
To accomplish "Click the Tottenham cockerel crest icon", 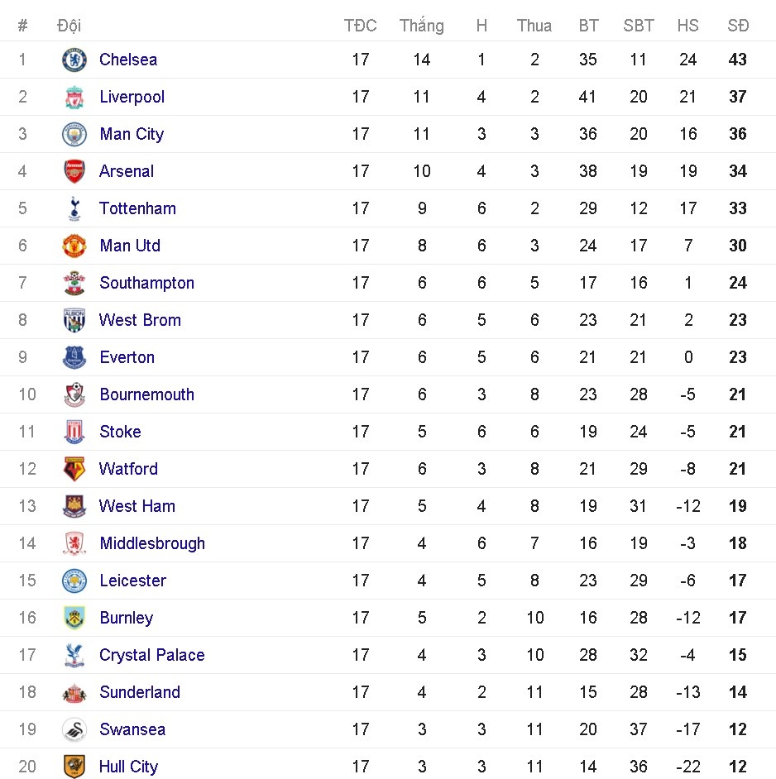I will click(74, 208).
